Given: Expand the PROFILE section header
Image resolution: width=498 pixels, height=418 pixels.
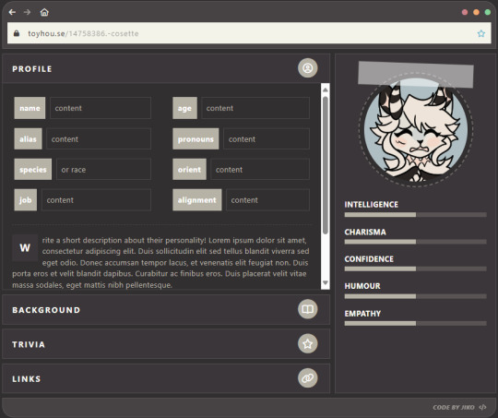Looking at the screenshot, I should 166,68.
